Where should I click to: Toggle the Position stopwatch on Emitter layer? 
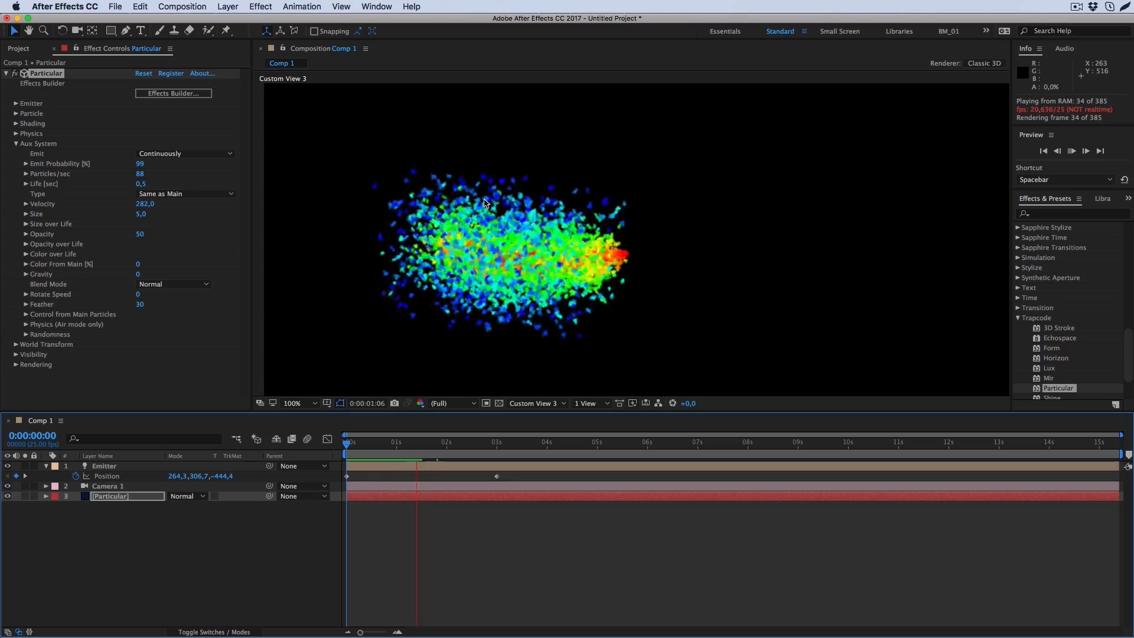coord(76,476)
